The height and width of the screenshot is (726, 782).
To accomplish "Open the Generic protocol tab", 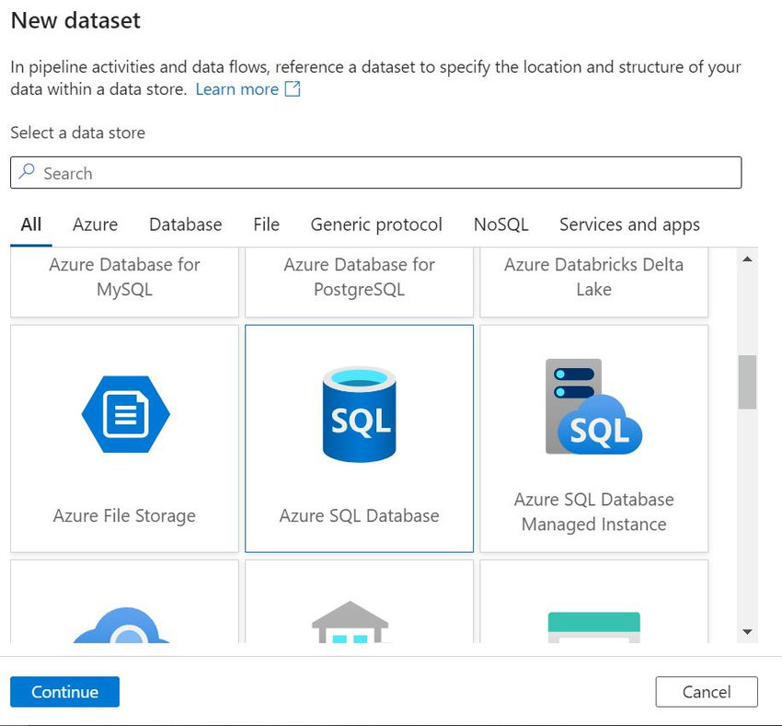I will [376, 225].
